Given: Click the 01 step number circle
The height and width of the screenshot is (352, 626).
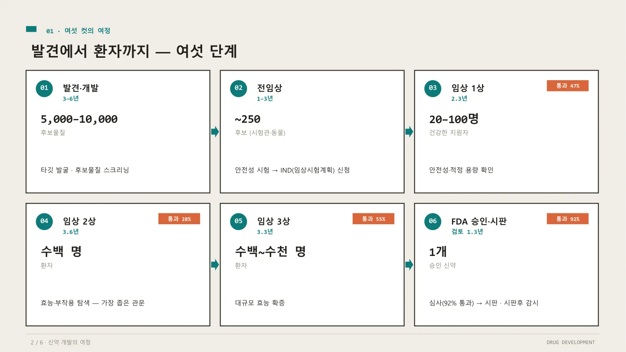Looking at the screenshot, I should pos(44,88).
